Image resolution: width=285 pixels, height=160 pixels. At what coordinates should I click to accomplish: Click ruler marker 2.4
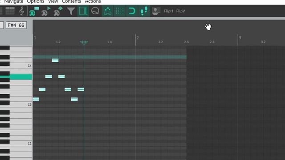(212, 42)
